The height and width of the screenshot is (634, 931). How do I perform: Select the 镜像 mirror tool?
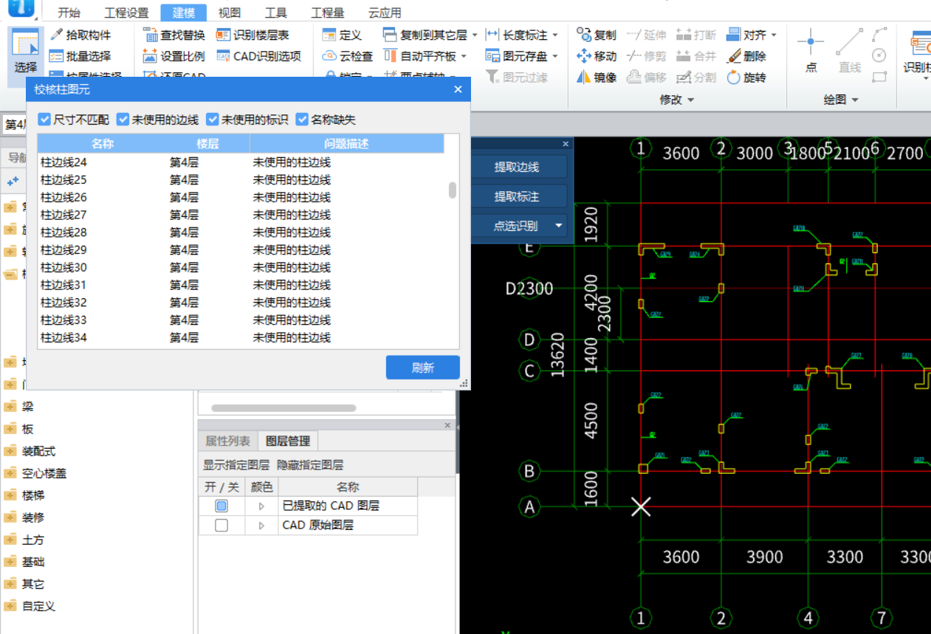click(597, 77)
